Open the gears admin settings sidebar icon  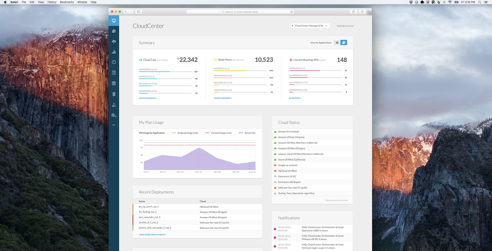pos(114,115)
